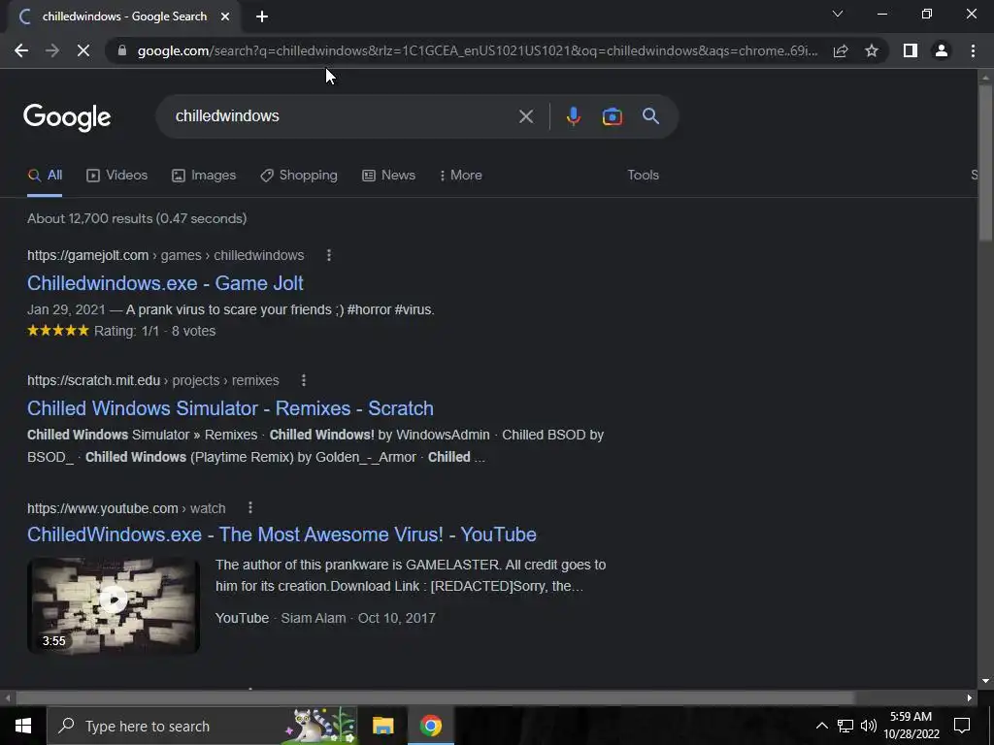Share this page from the address bar
The image size is (994, 745).
tap(841, 50)
